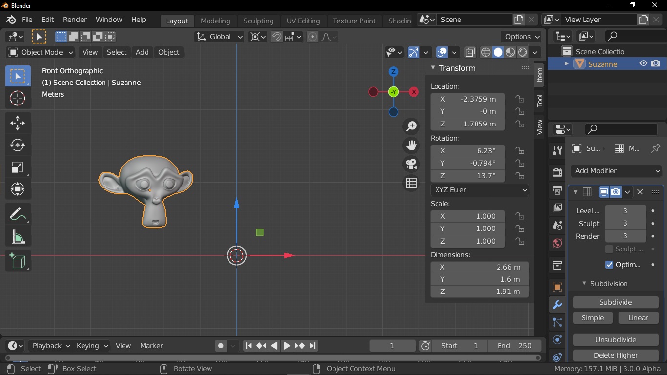The height and width of the screenshot is (375, 667).
Task: Open the Add Modifier dropdown
Action: click(617, 171)
